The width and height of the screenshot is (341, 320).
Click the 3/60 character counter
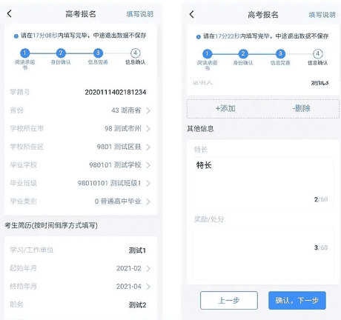(x=321, y=247)
